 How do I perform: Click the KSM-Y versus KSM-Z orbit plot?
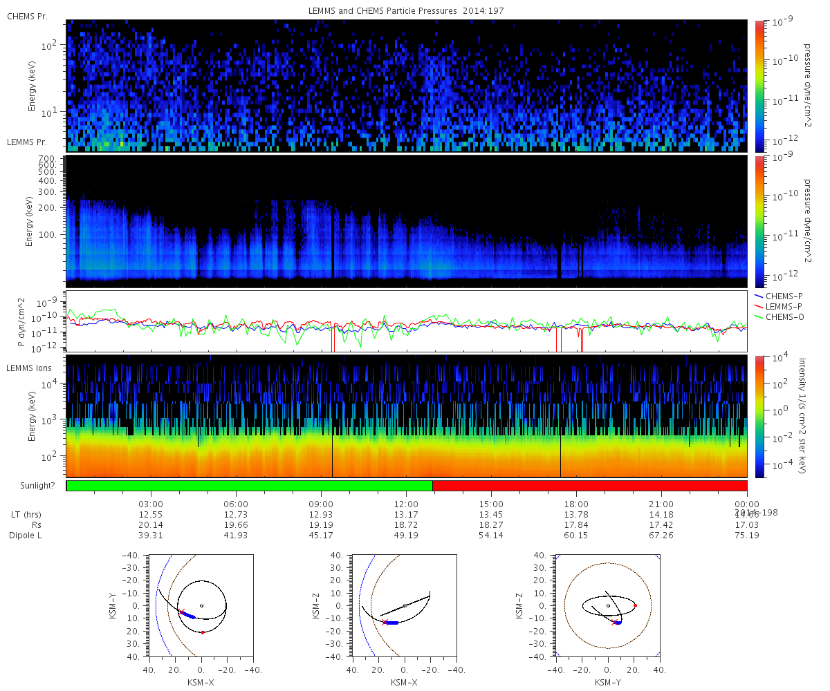coord(608,605)
